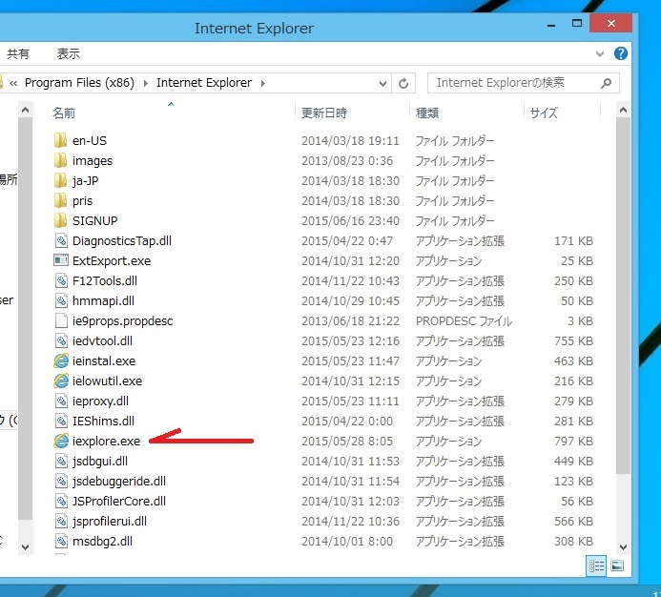Select the F12Tools.dll file icon
This screenshot has width=661, height=597.
tap(61, 280)
